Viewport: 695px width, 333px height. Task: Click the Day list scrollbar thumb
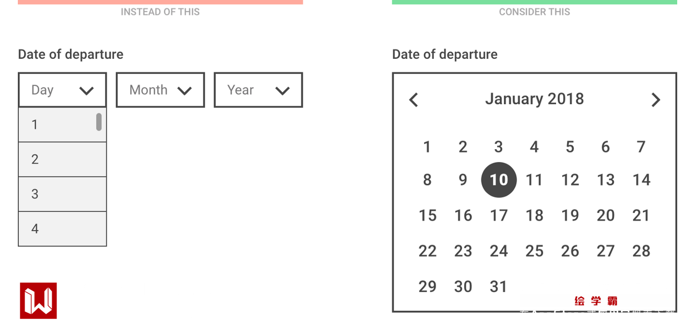(x=99, y=122)
